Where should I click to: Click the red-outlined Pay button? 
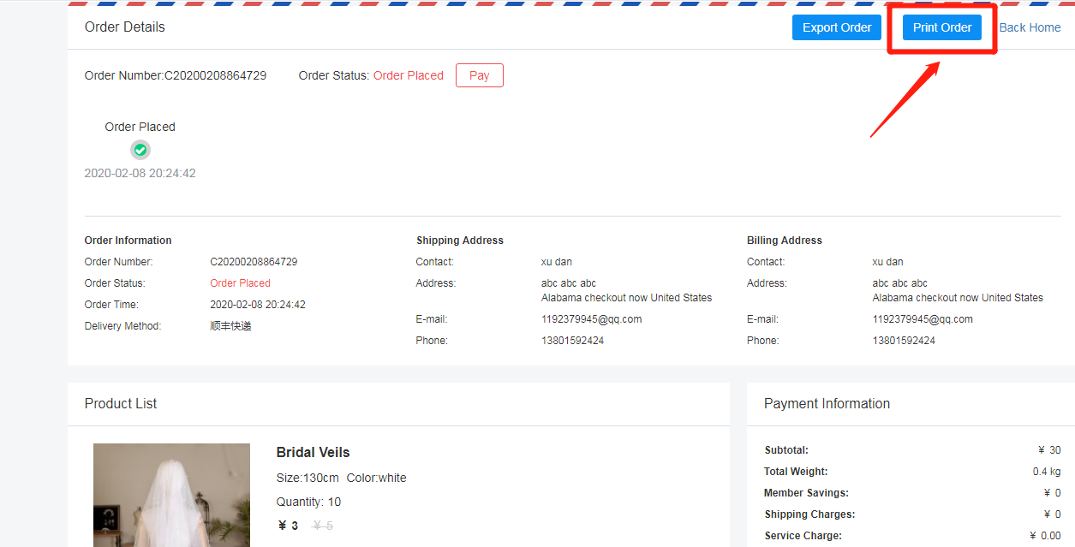(479, 75)
